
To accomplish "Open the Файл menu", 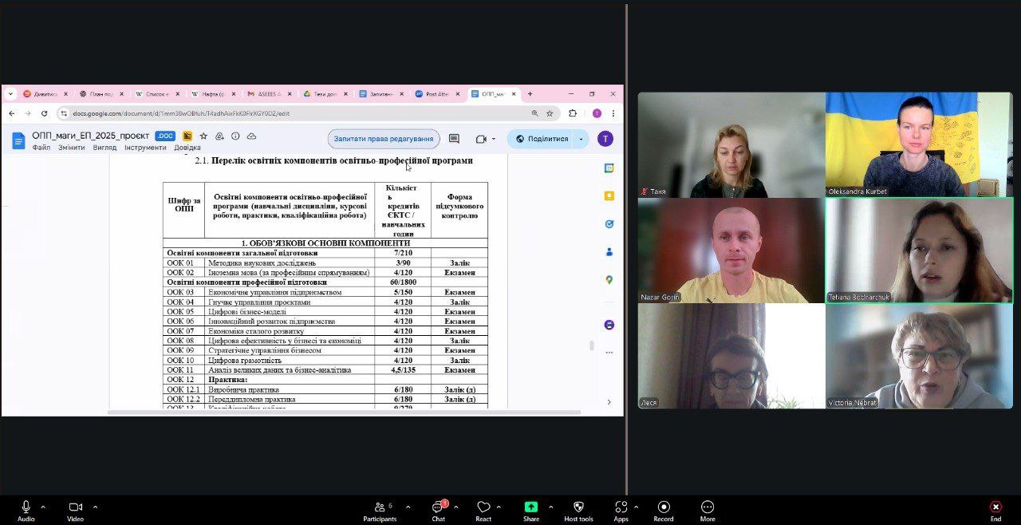I will (41, 148).
